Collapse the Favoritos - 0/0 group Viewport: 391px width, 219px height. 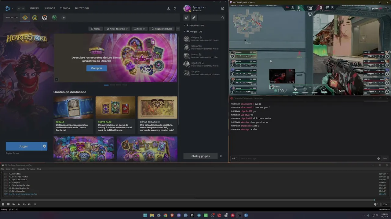[x=185, y=26]
